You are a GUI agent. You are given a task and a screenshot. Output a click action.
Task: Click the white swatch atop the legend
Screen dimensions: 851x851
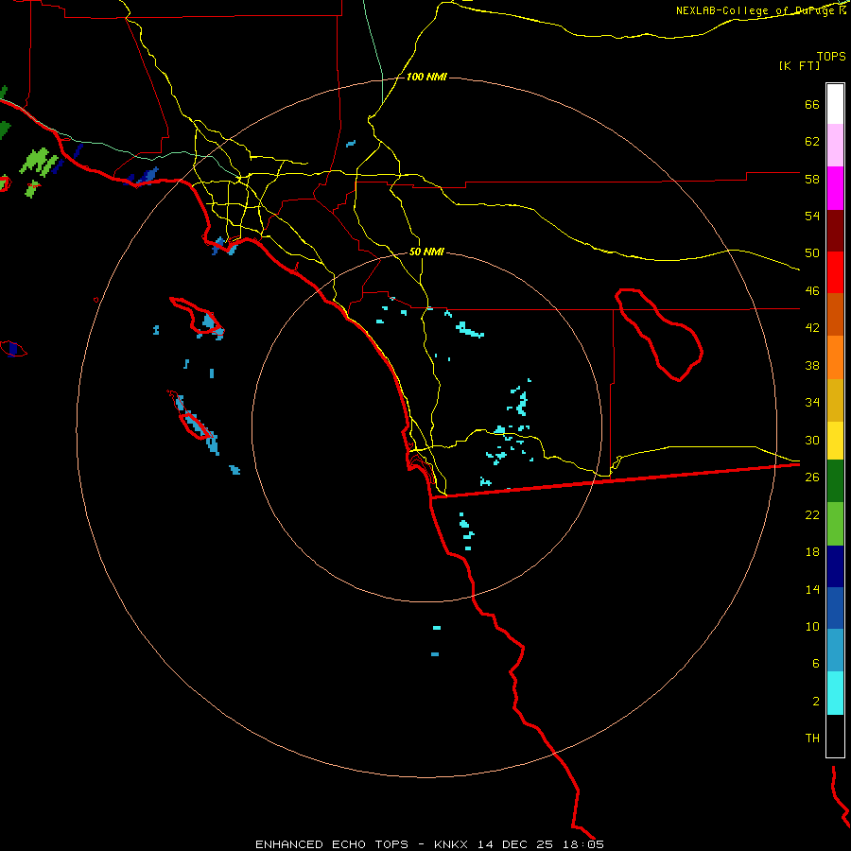tap(835, 104)
